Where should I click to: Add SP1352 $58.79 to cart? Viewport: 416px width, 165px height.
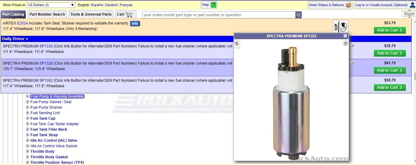coord(390,88)
